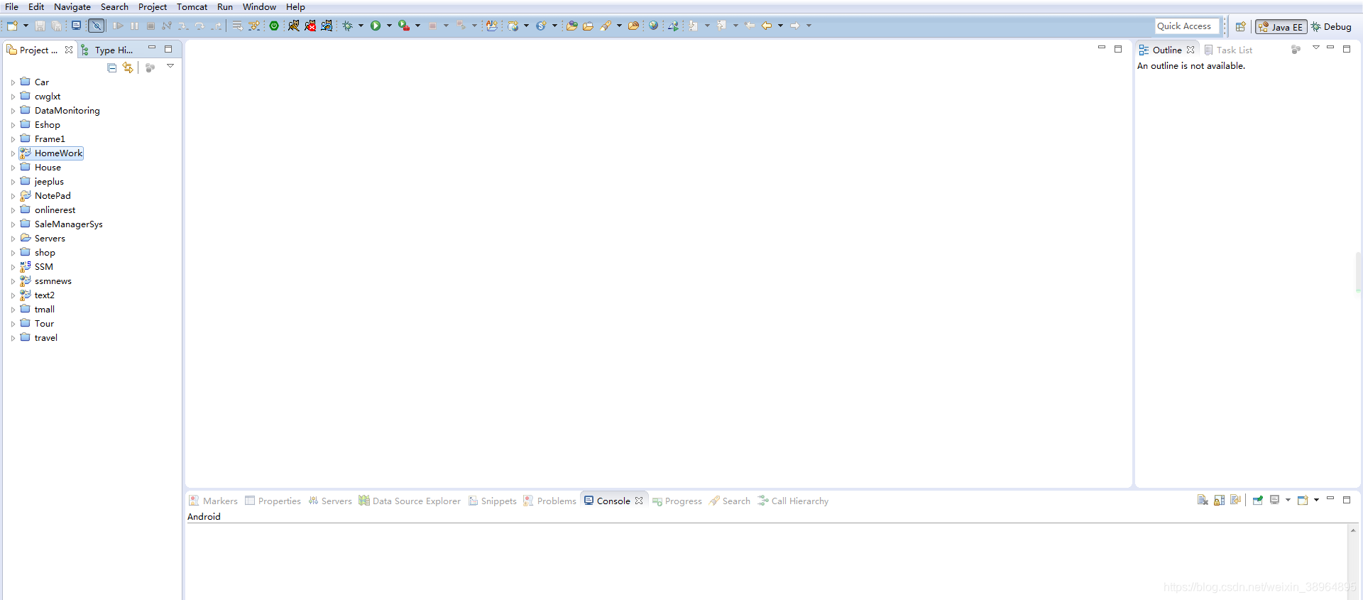
Task: Start Tomcat with the first cat icon
Action: tap(293, 26)
